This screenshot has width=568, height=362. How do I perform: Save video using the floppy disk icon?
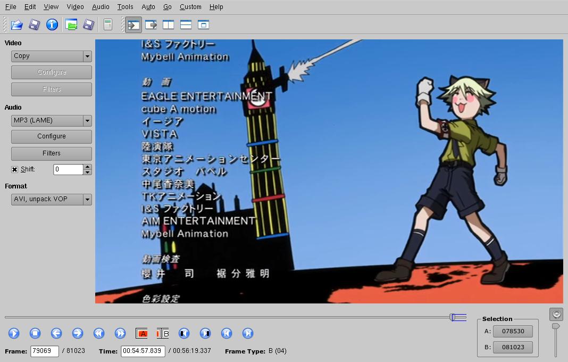(35, 24)
